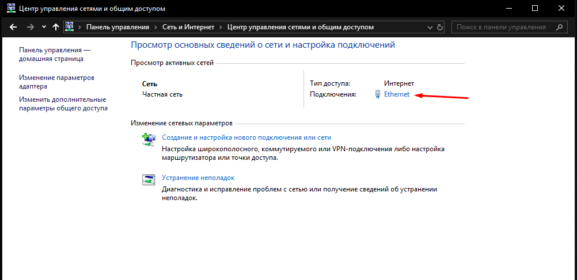
Task: Click the Ethernet plug icon
Action: (x=378, y=94)
